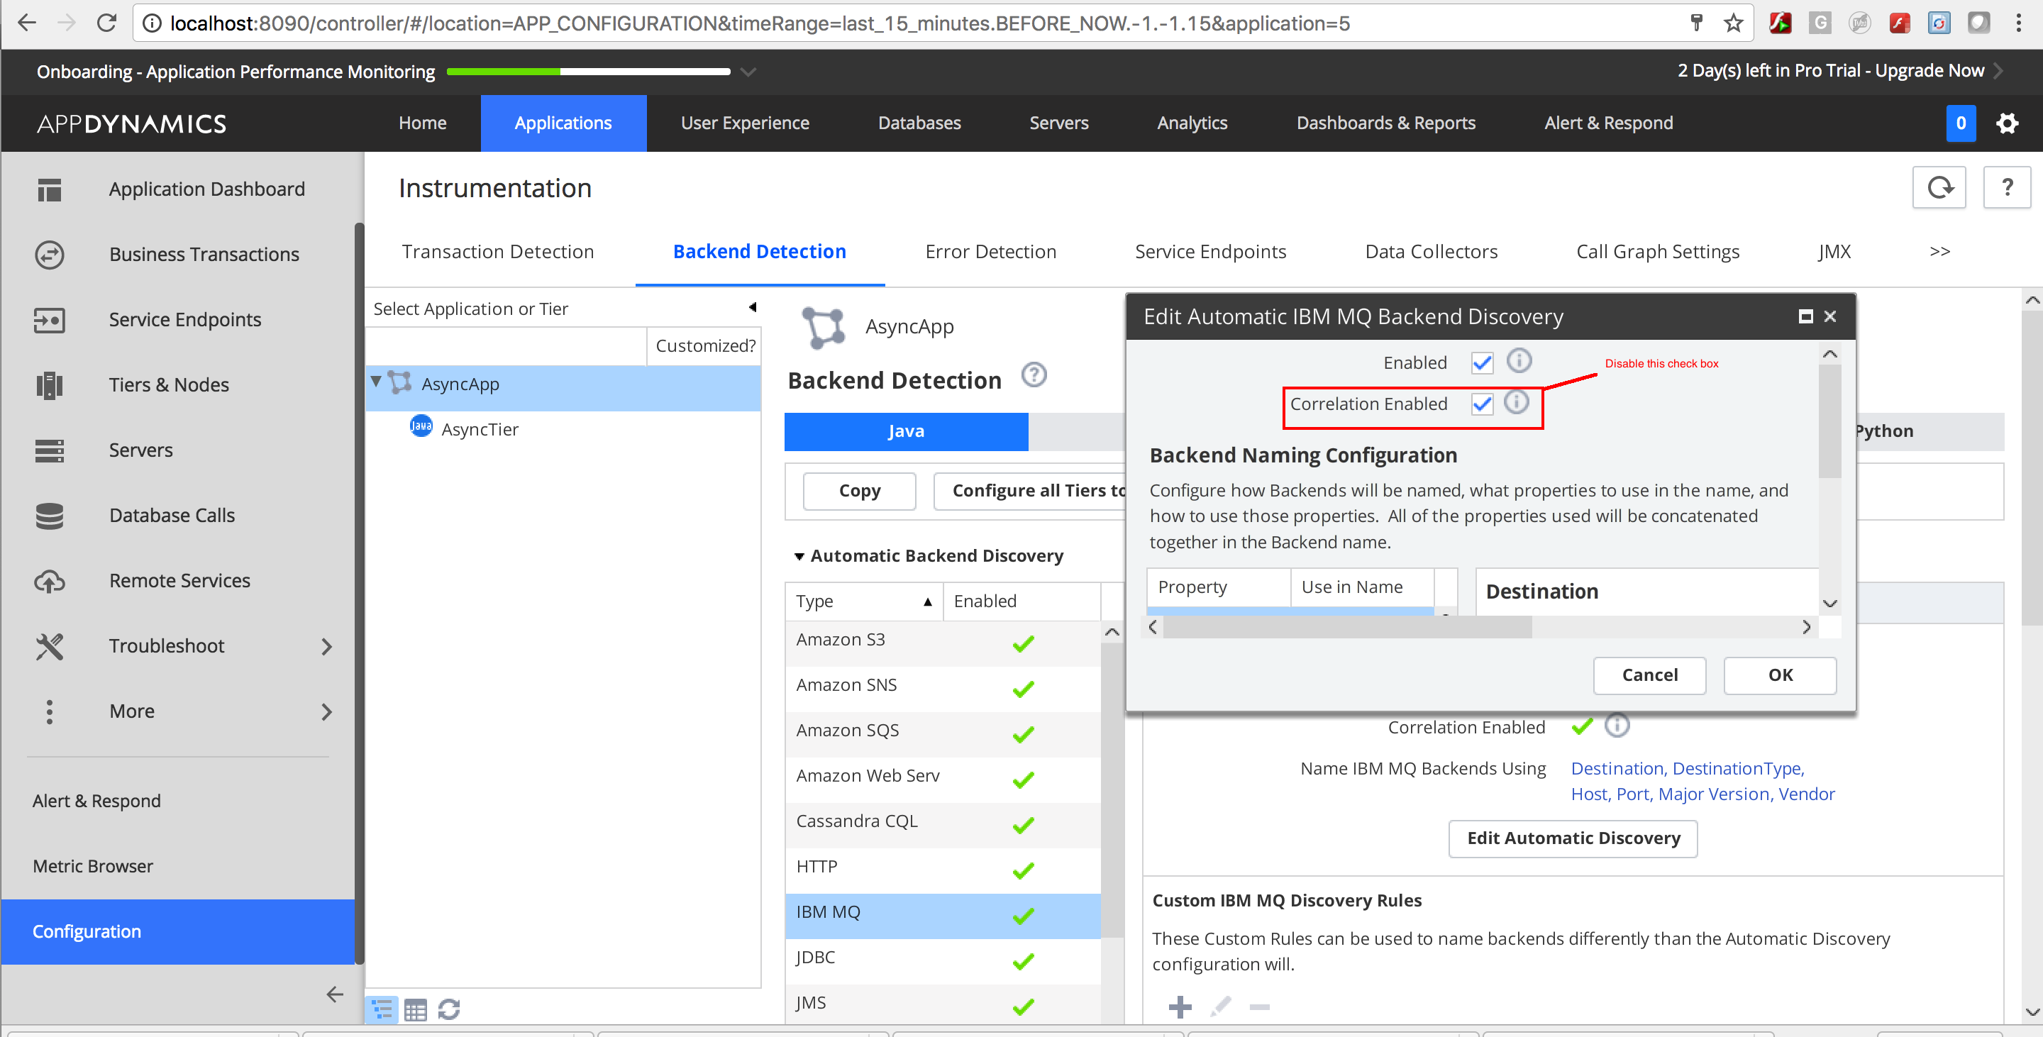Show info for Enabled option in dialog

tap(1518, 361)
